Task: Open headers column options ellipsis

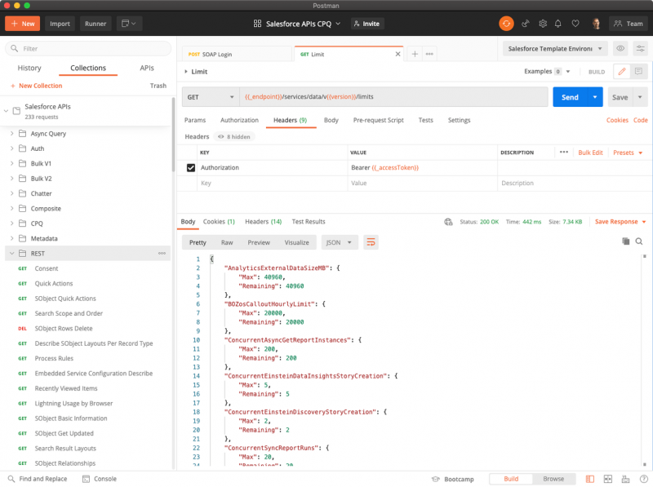Action: click(x=564, y=153)
